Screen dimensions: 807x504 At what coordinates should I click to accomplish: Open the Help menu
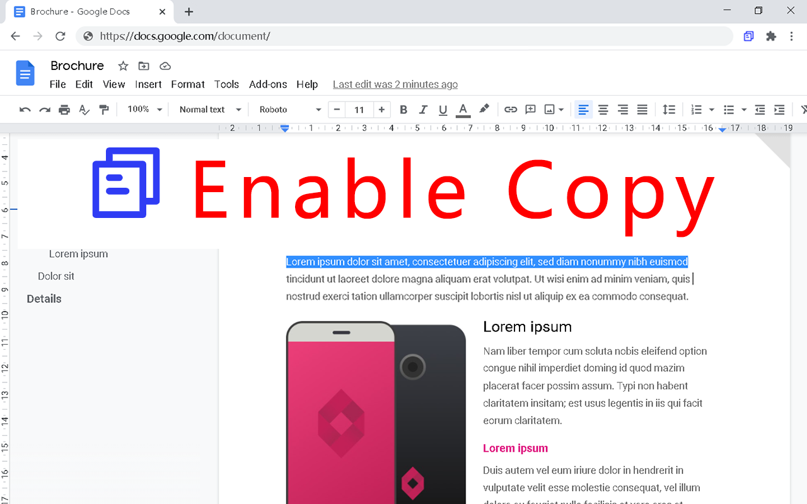click(x=307, y=84)
